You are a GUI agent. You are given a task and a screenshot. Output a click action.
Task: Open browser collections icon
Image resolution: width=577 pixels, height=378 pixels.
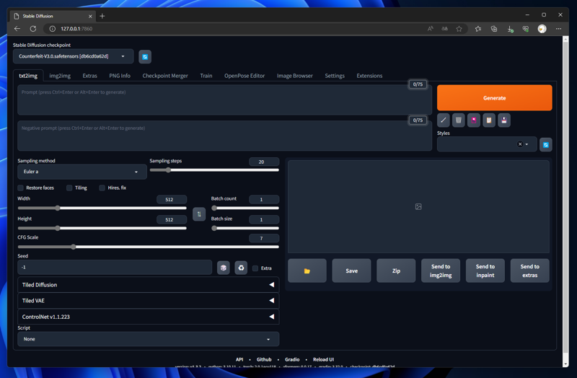[x=494, y=29]
